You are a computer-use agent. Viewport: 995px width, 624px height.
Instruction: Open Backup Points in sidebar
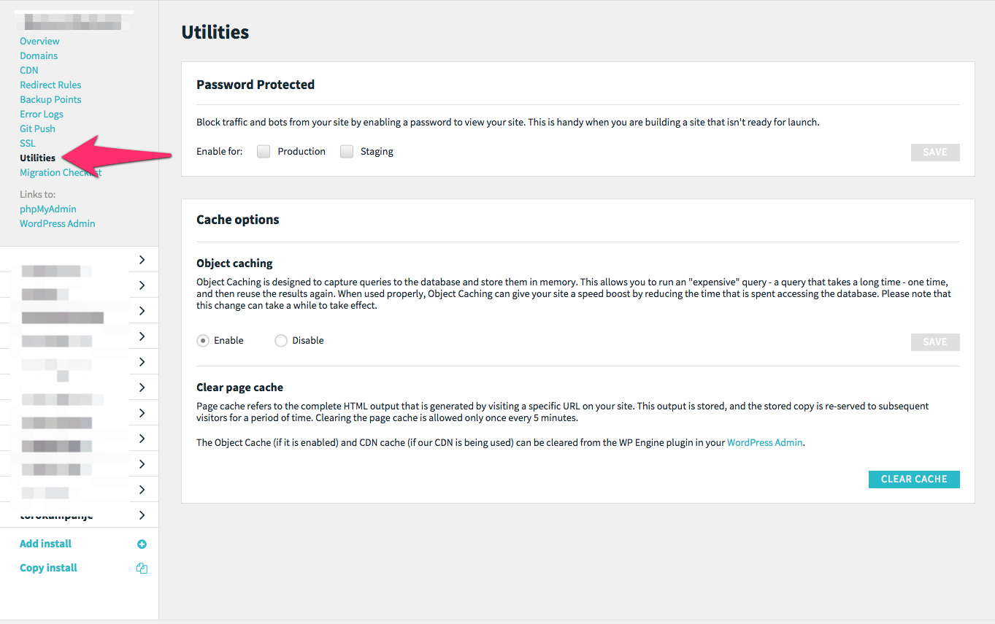pos(50,100)
